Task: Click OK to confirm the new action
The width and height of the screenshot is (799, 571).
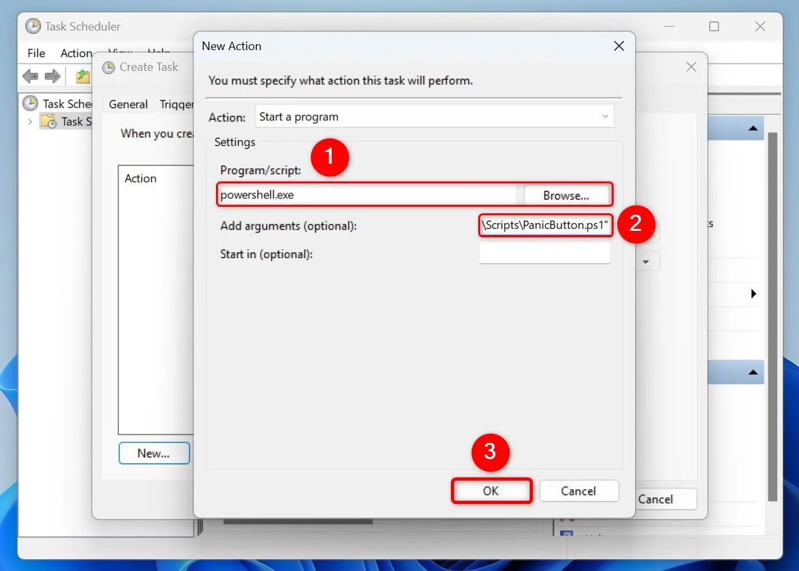Action: 491,491
